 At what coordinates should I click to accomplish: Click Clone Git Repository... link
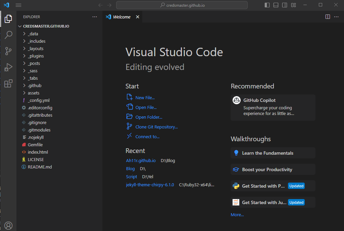(156, 127)
